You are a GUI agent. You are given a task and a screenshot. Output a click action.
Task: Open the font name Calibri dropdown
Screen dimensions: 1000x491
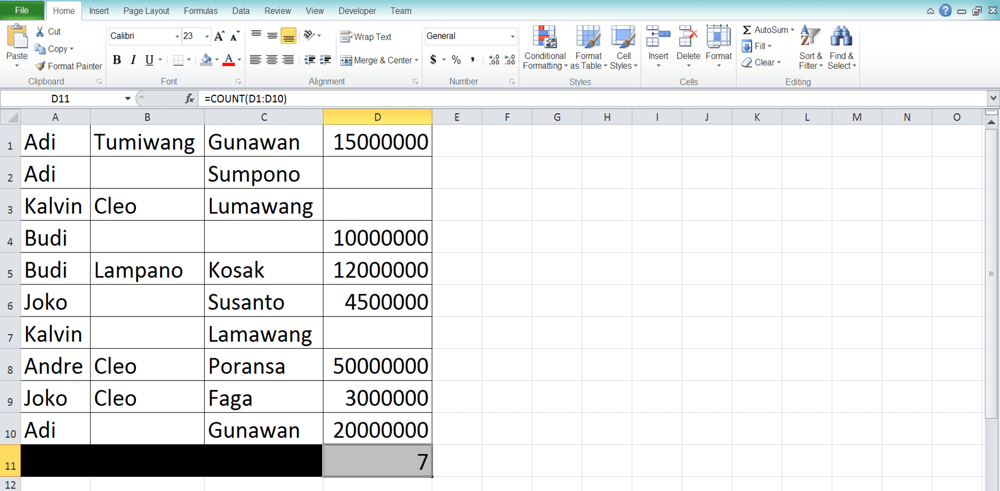tap(177, 36)
